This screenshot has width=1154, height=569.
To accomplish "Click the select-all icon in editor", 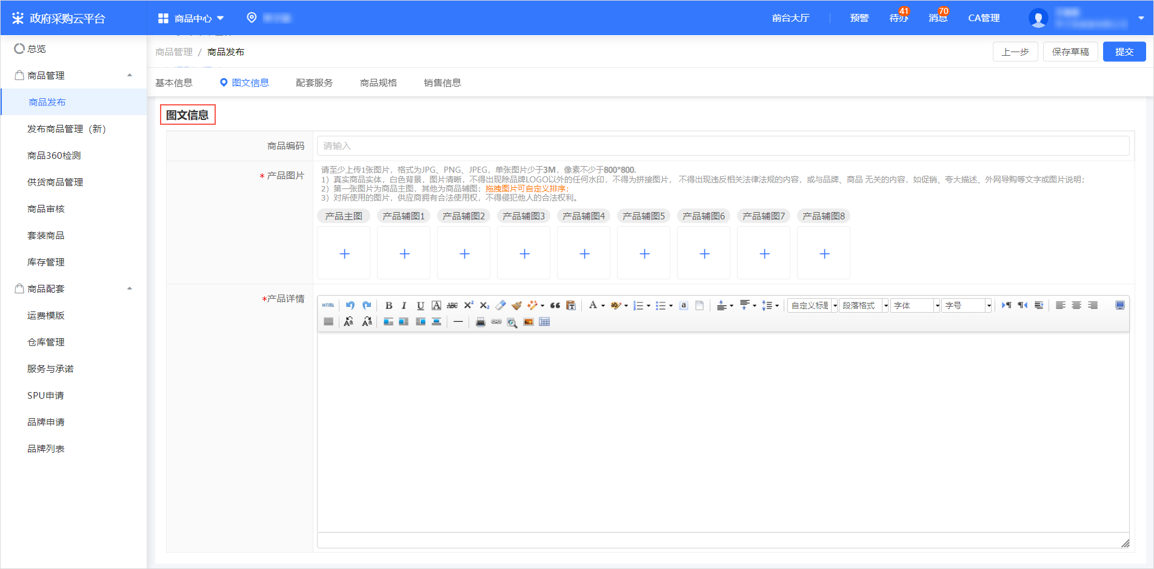I will 684,305.
